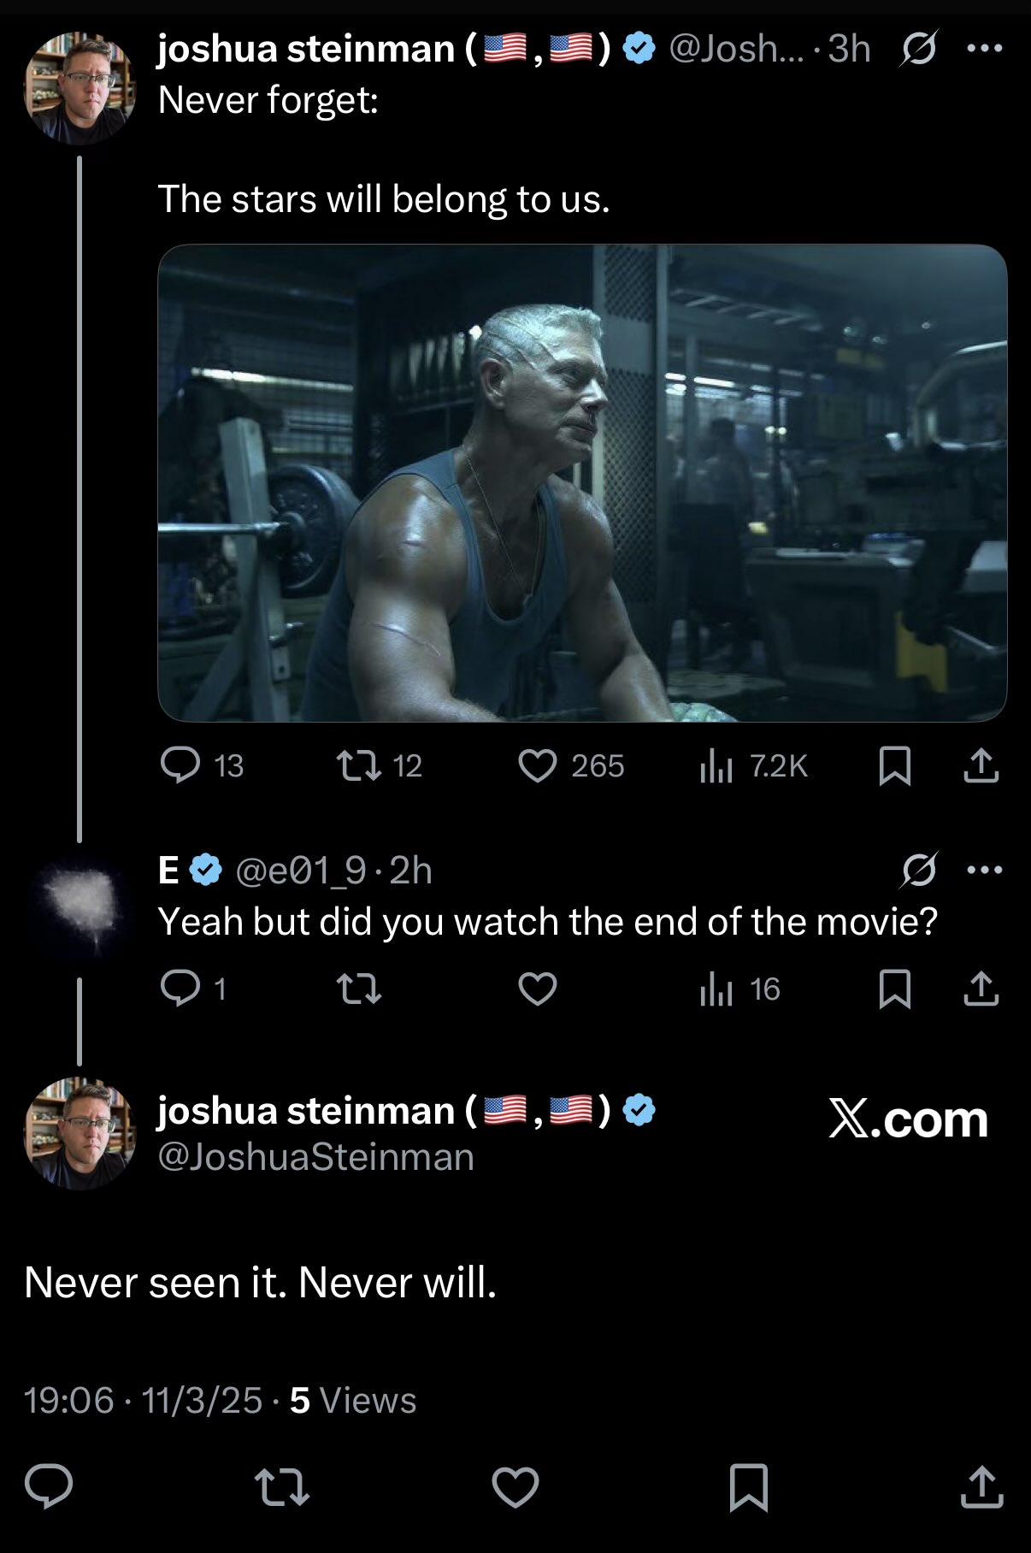Bookmark E's reply post

[894, 989]
